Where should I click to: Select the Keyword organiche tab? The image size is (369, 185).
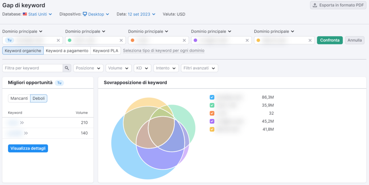click(x=23, y=50)
